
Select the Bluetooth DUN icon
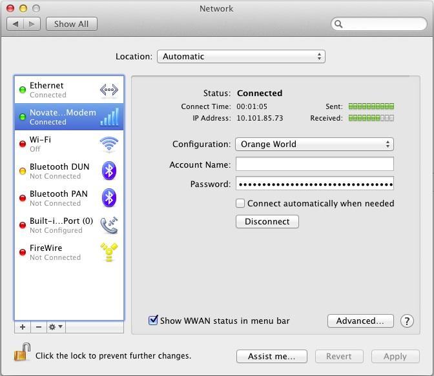pos(109,171)
